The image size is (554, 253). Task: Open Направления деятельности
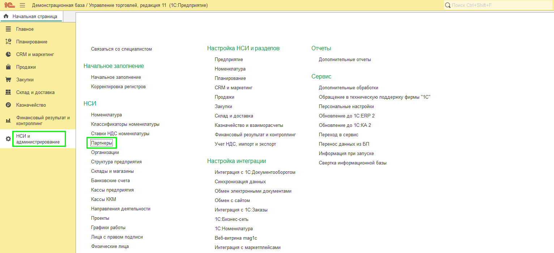121,209
